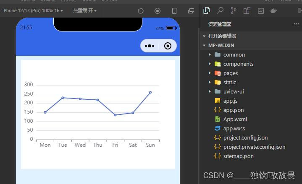Open the layout panel icon beside extensions
302x184 pixels.
coord(261,11)
